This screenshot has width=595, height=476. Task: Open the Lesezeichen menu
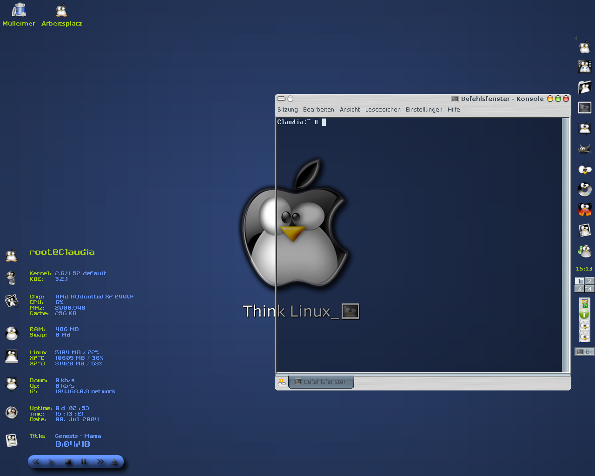click(x=383, y=110)
